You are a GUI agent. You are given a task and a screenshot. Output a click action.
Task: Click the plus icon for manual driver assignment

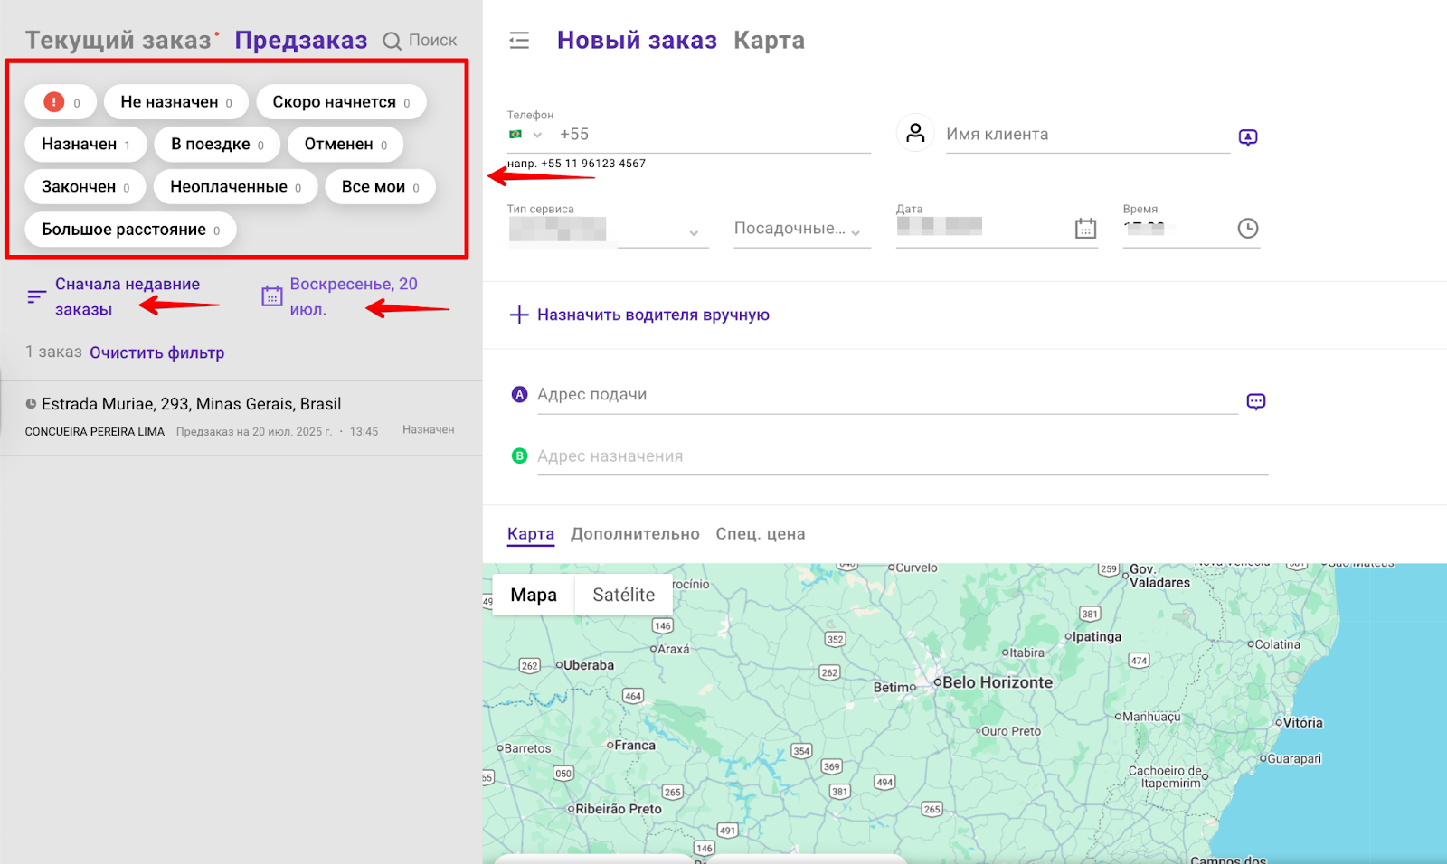[519, 315]
